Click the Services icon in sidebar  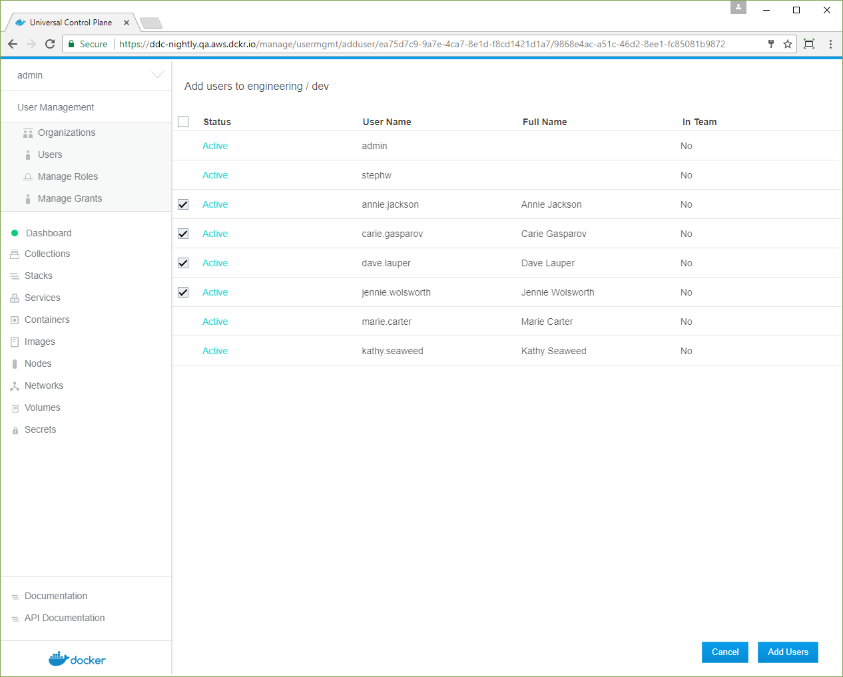tap(15, 298)
